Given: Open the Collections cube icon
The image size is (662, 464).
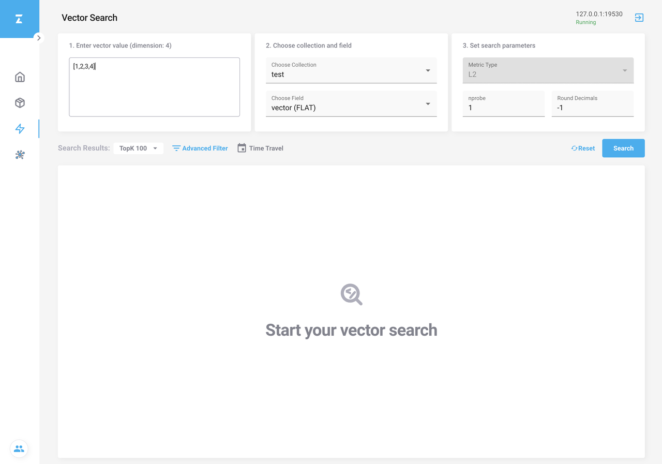Looking at the screenshot, I should pos(20,103).
